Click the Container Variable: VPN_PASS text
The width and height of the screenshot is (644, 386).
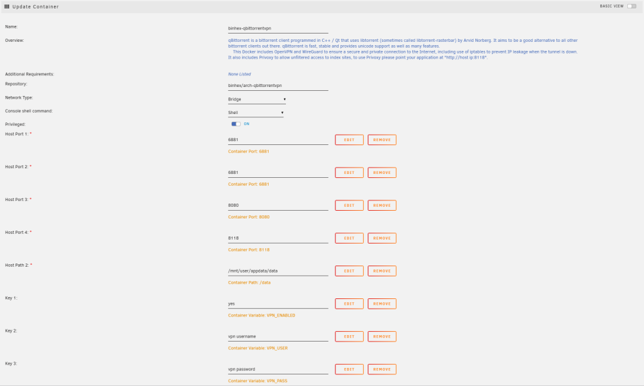point(258,381)
